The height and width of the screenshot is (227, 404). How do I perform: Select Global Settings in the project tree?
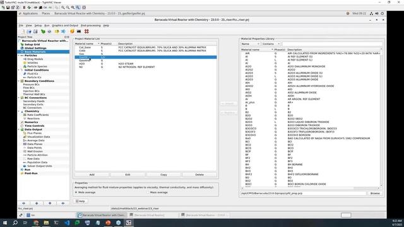[35, 48]
